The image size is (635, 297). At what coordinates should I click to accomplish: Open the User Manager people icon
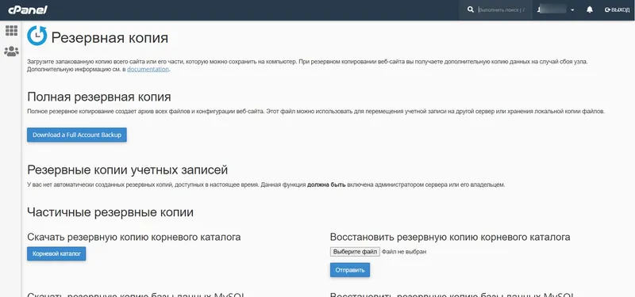(x=11, y=51)
